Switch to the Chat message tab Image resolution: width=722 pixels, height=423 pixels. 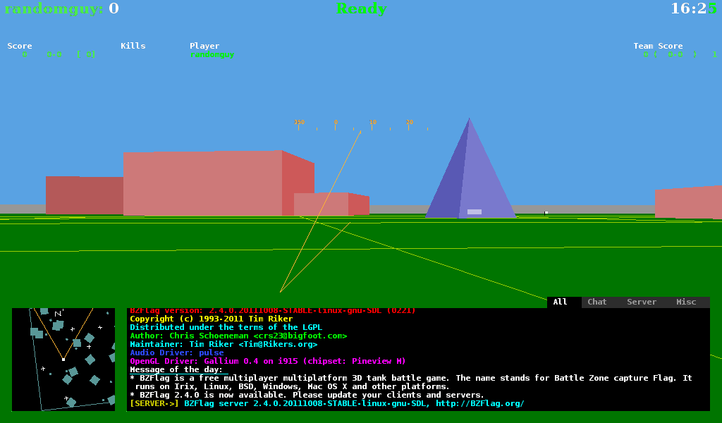tap(596, 302)
